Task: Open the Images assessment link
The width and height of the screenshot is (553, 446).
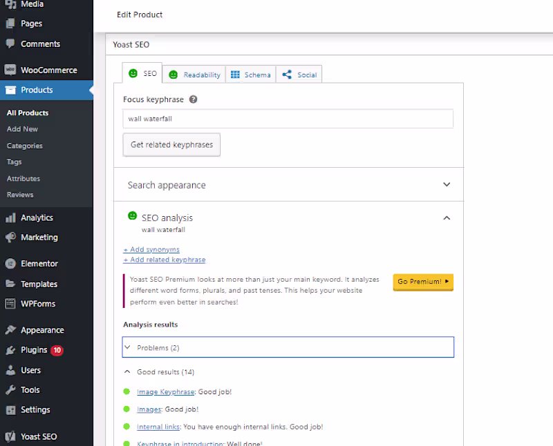Action: pyautogui.click(x=149, y=409)
